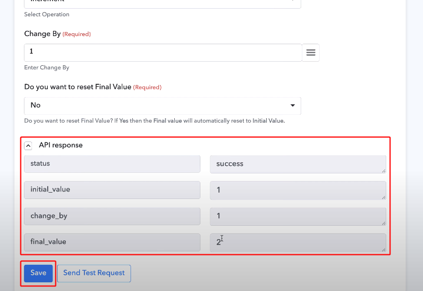
Task: Click the status key field
Action: [112, 164]
